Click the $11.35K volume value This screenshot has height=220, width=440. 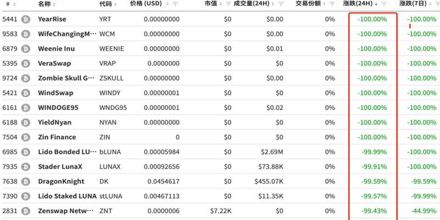click(x=271, y=196)
